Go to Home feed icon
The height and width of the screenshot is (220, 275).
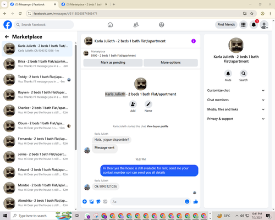110,25
